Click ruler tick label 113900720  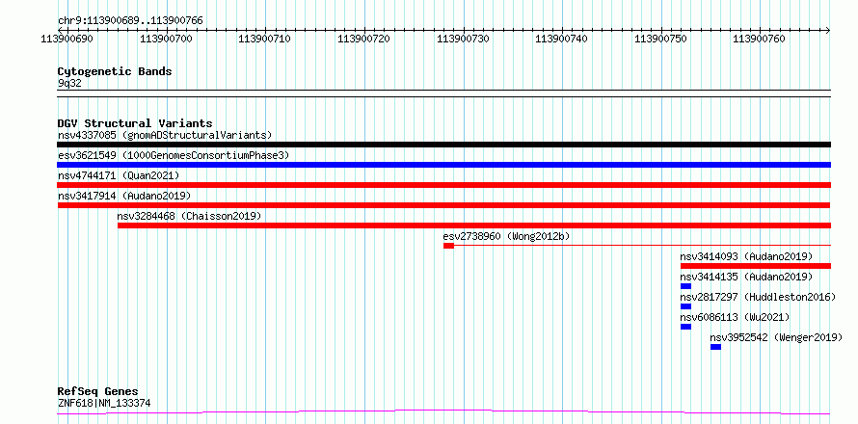pos(363,39)
